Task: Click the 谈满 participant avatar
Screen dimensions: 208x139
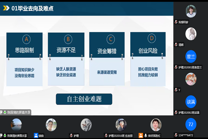Action: tap(191, 102)
